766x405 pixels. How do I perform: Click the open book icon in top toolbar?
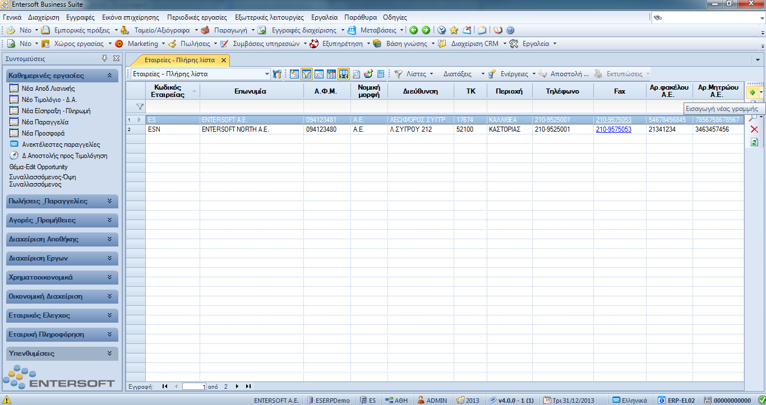(498, 30)
